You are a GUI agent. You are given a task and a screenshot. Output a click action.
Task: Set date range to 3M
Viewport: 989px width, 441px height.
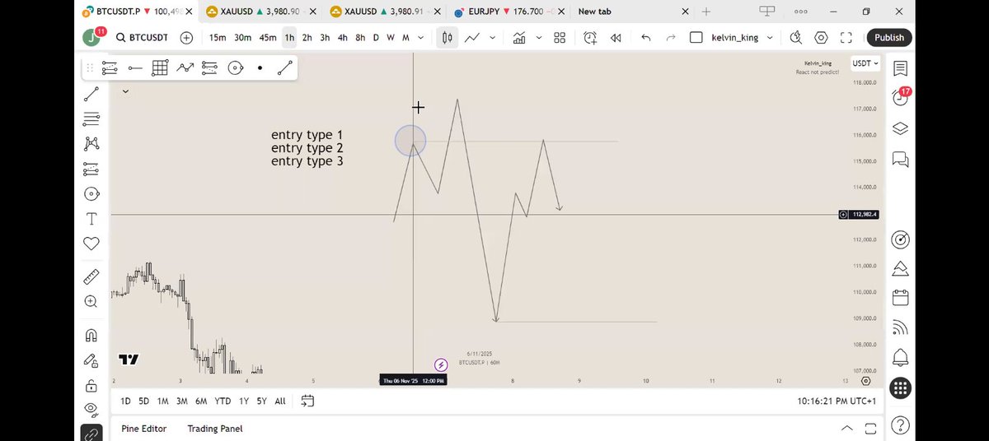pyautogui.click(x=181, y=401)
